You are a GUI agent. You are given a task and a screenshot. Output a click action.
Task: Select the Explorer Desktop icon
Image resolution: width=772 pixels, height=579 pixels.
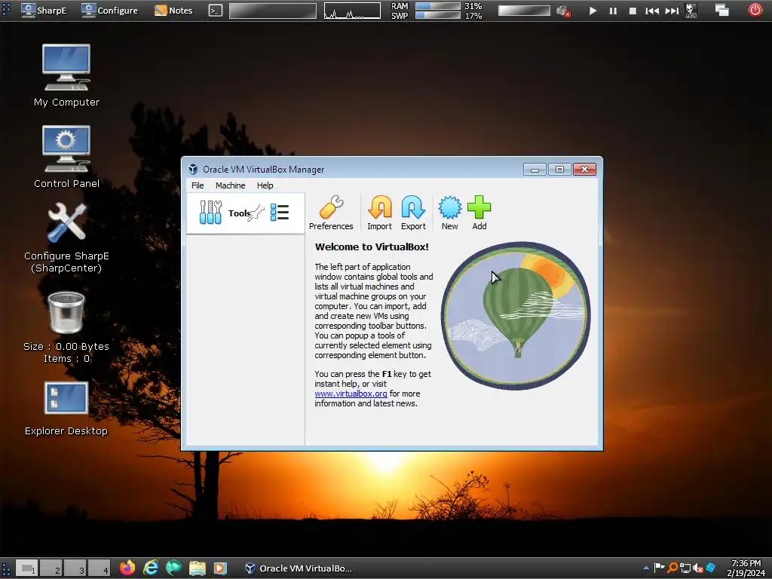click(66, 409)
